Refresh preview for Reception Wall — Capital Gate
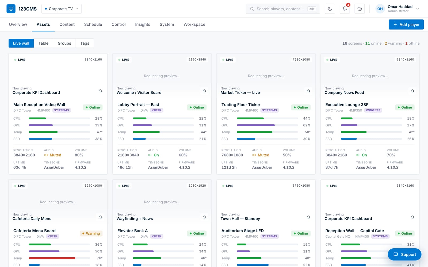This screenshot has height=267, width=428. pyautogui.click(x=412, y=217)
